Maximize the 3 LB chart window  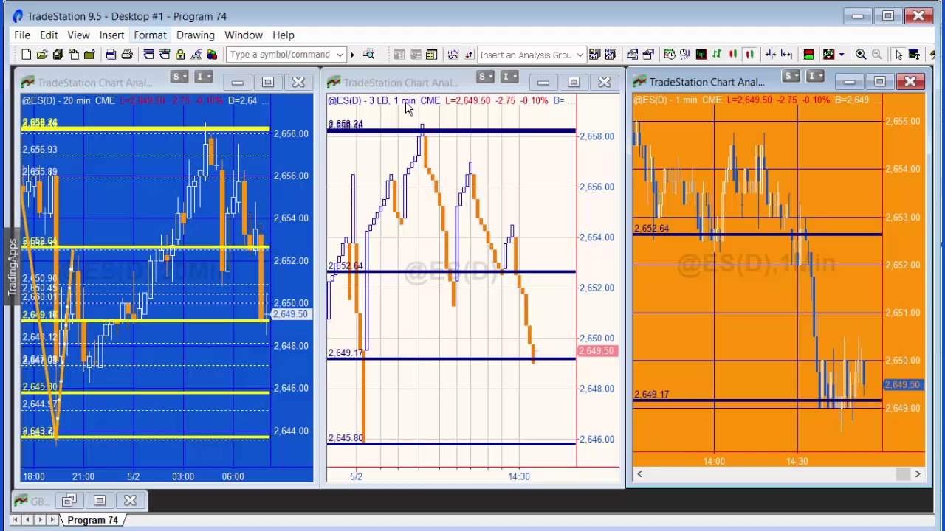tap(574, 82)
